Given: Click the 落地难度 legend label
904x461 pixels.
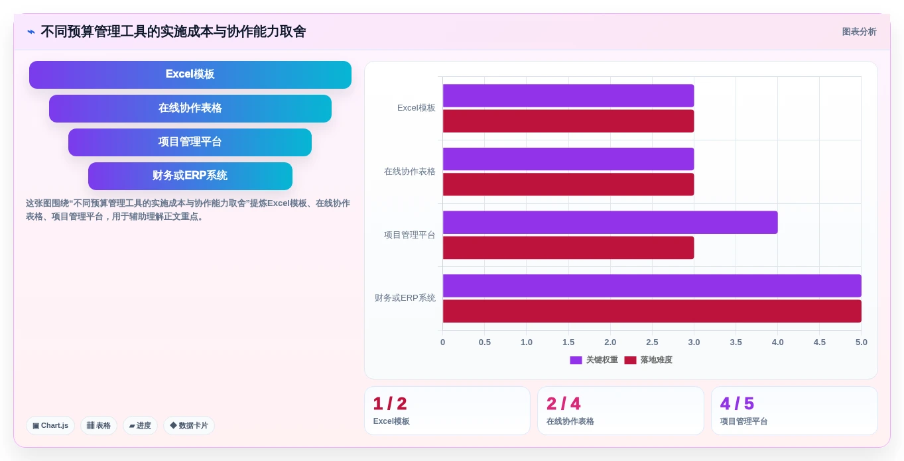Looking at the screenshot, I should [x=657, y=360].
